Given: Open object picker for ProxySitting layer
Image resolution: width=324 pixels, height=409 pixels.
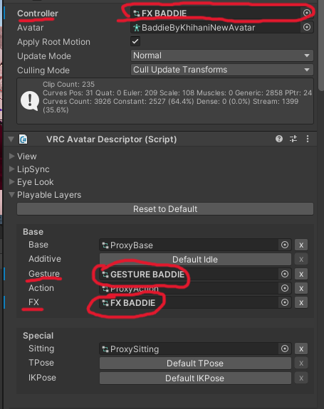Looking at the screenshot, I should point(285,349).
